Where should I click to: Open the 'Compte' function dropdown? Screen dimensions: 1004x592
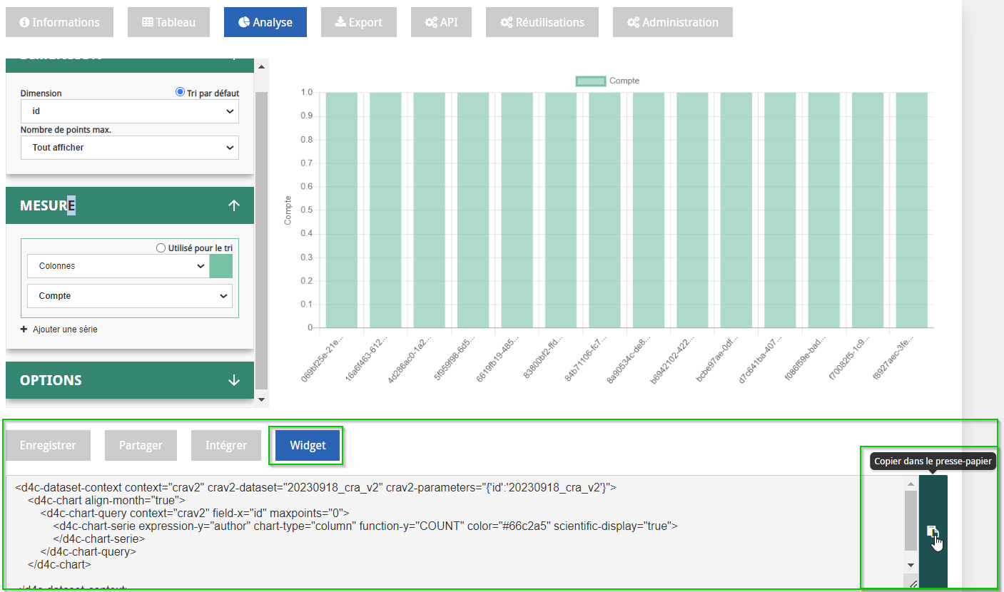tap(130, 296)
